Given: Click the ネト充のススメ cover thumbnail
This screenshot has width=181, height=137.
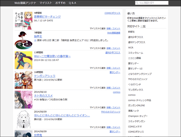Looking at the screenshot, I should [x=24, y=100].
